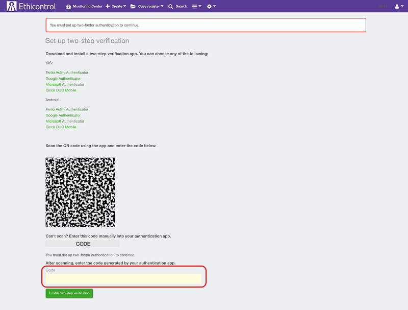Click the magnifying glass search icon
Viewport: 408px width, 310px height.
tap(171, 7)
